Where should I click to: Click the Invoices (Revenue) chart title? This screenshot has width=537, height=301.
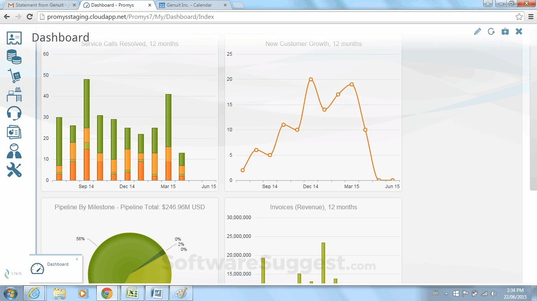click(x=313, y=207)
